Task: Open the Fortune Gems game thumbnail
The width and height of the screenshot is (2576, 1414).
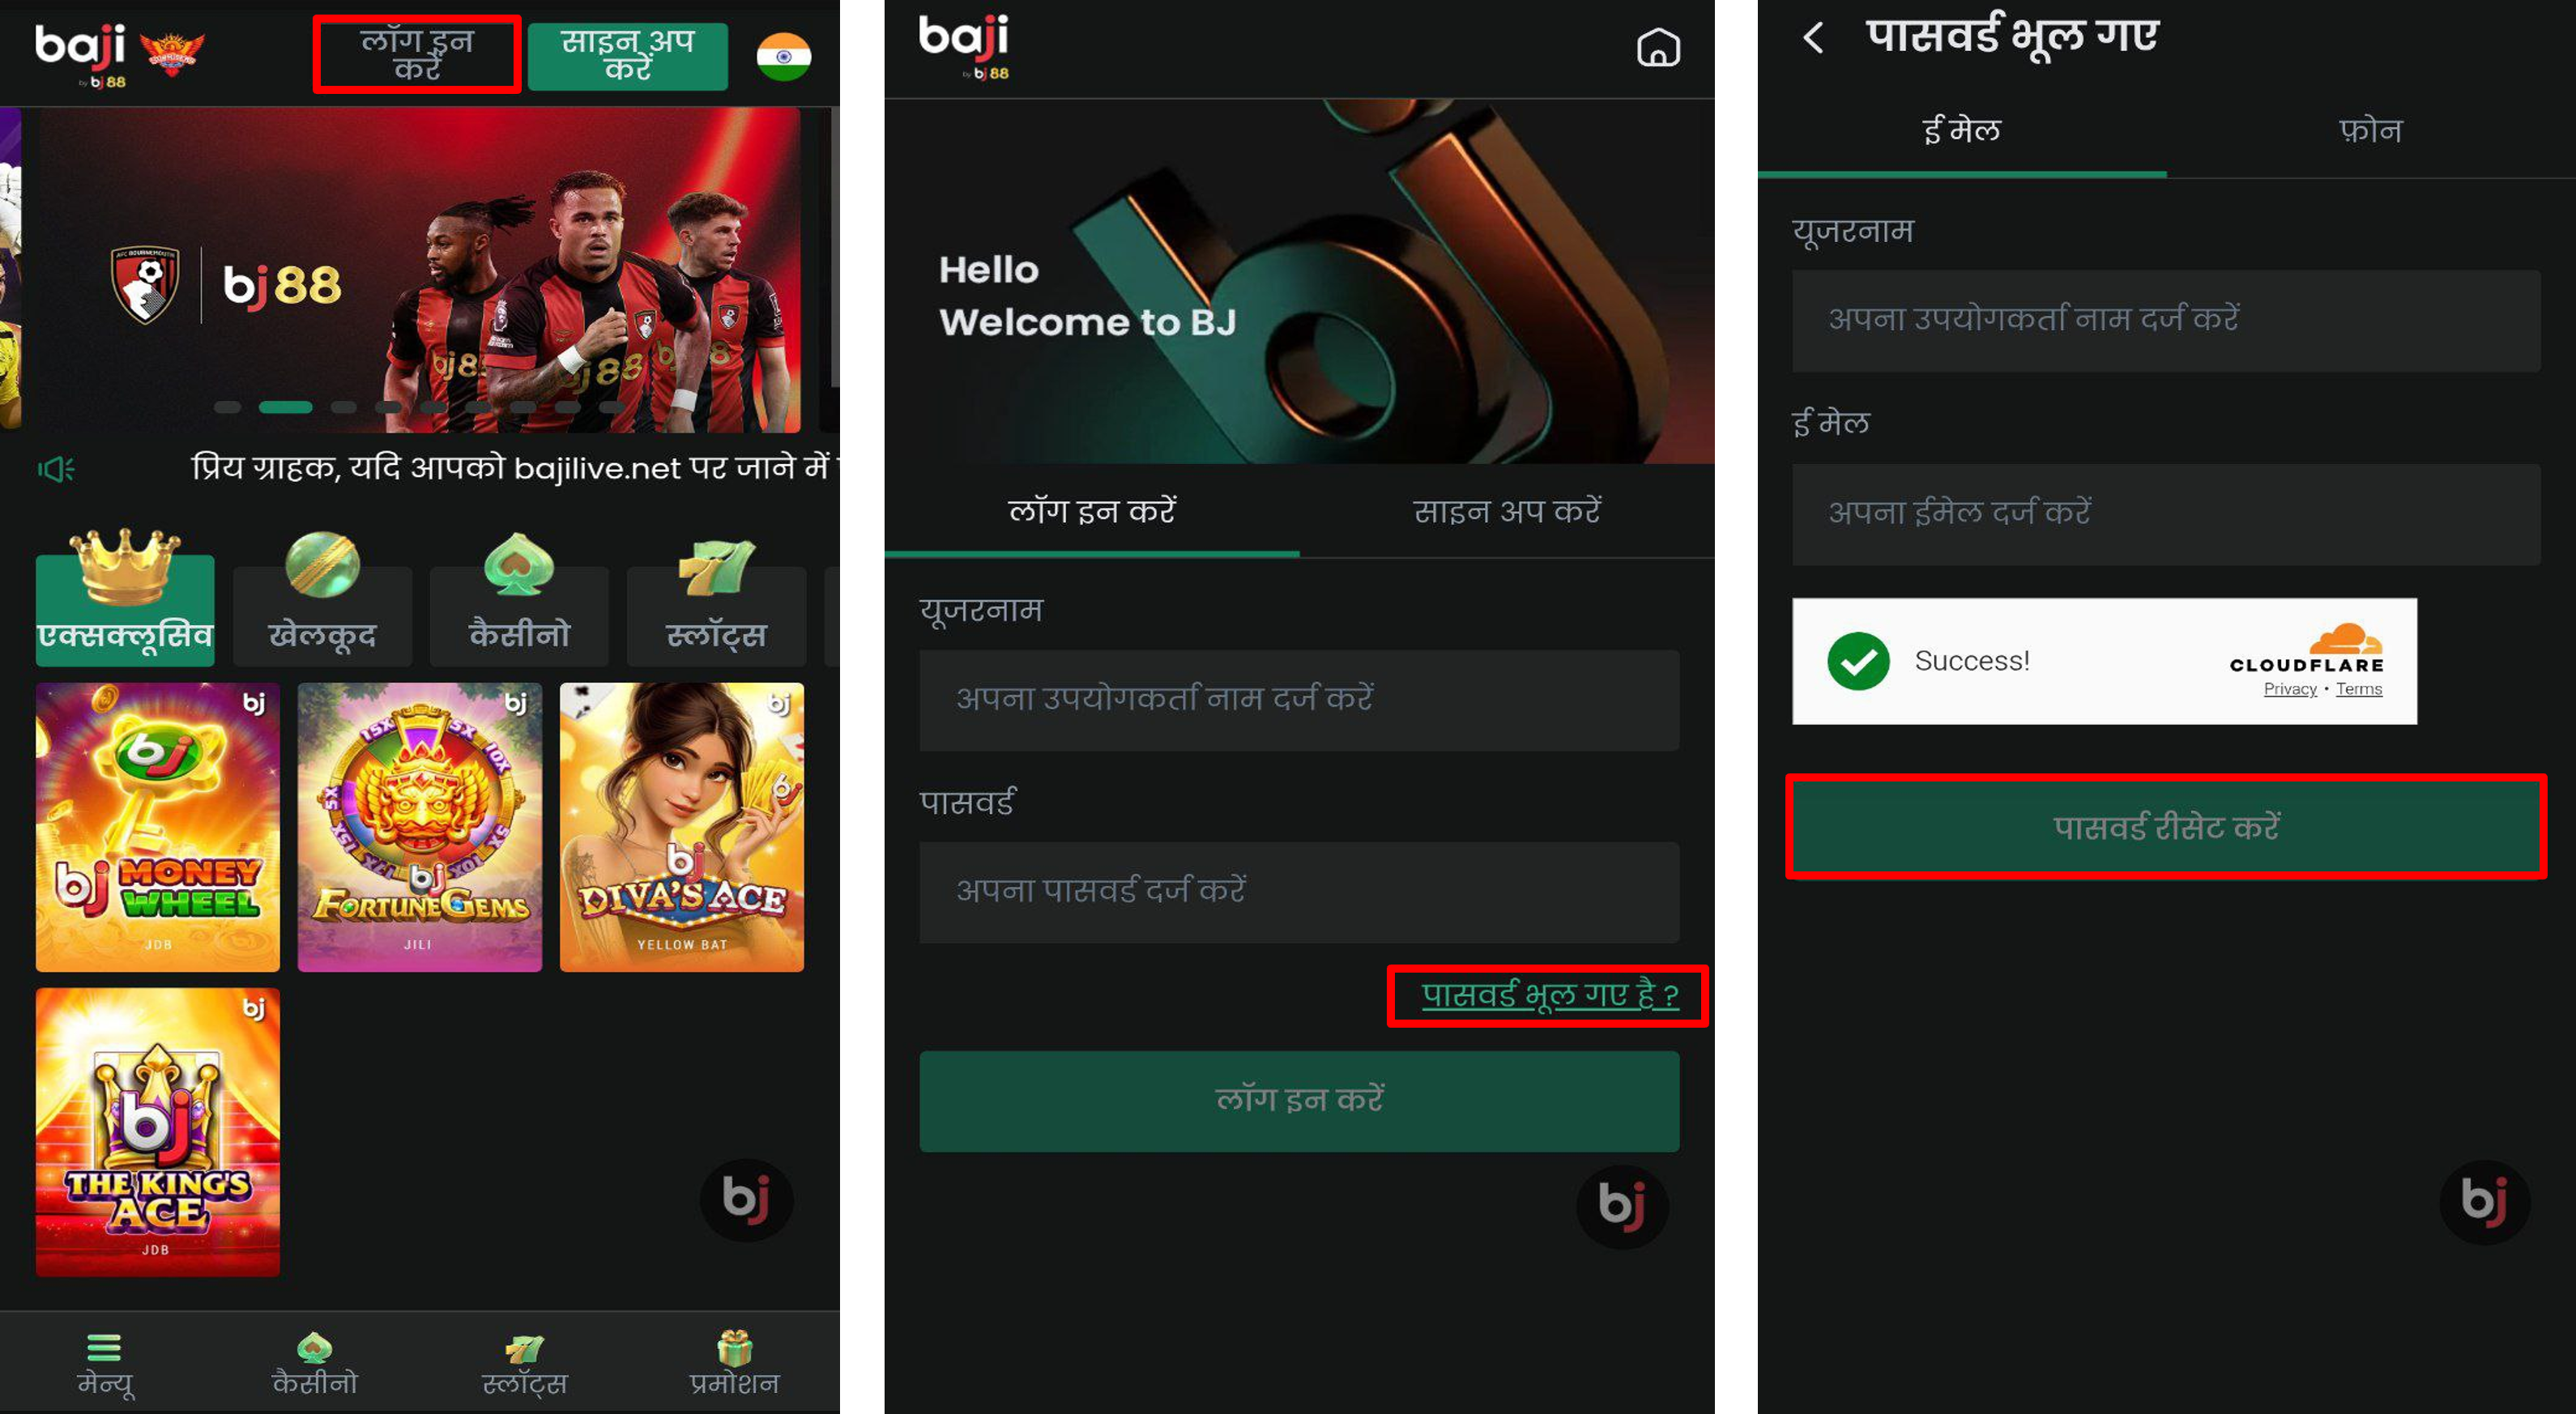Action: [420, 827]
